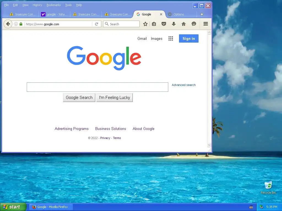Open the File menu
This screenshot has height=211, width=282.
pos(6,5)
